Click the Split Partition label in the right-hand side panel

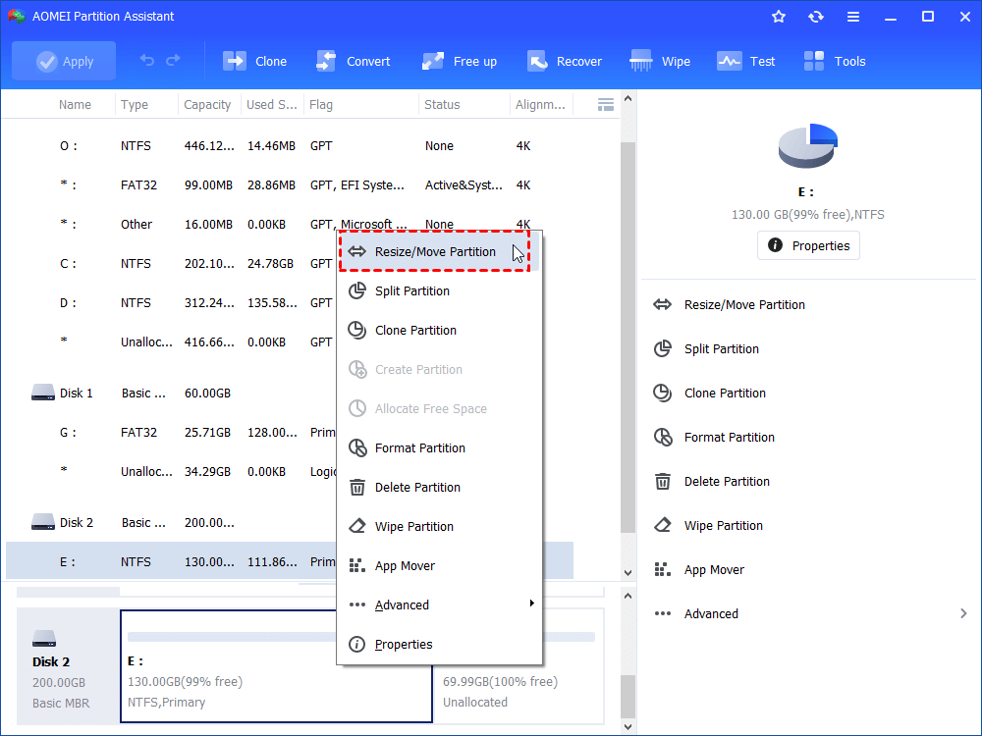click(722, 349)
